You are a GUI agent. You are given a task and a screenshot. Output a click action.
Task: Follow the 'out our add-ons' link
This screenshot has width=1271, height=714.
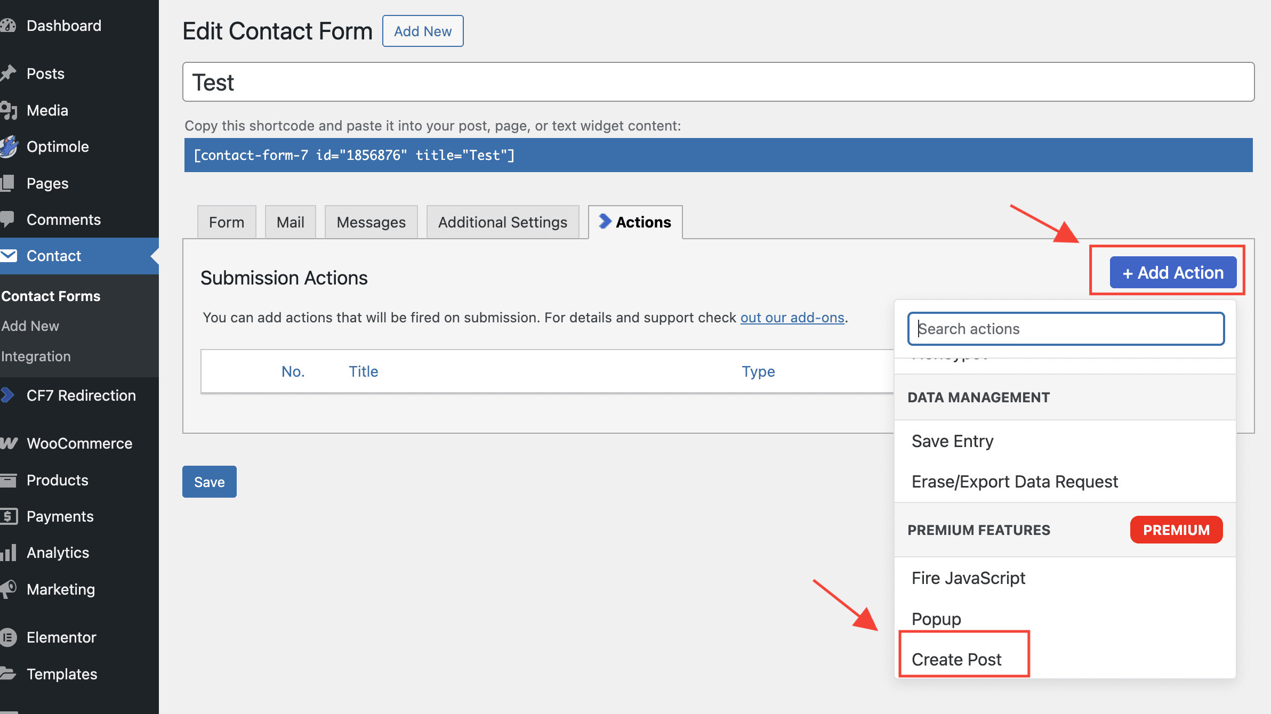792,318
